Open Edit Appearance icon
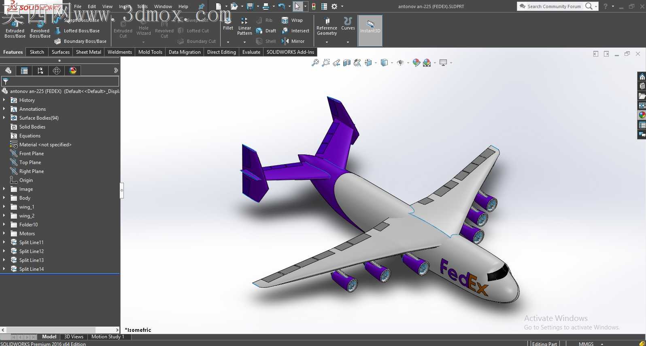Viewport: 646px width, 346px height. [416, 63]
